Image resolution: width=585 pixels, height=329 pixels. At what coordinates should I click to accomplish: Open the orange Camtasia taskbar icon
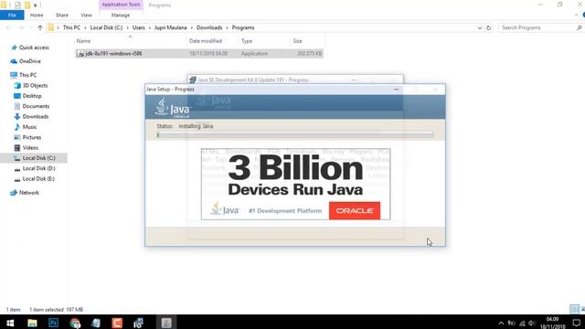117,323
